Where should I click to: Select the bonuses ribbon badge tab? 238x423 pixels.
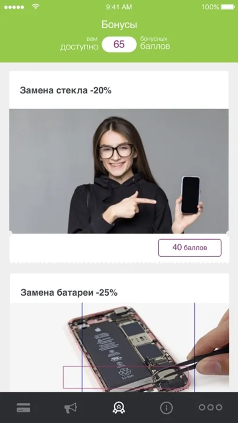pyautogui.click(x=119, y=407)
